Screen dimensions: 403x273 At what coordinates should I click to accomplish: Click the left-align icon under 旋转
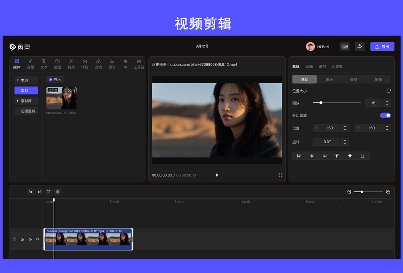pos(299,156)
